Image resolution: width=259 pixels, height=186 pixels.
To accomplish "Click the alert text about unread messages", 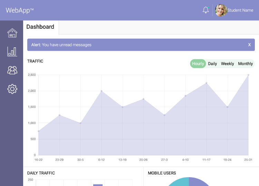I will [x=61, y=45].
